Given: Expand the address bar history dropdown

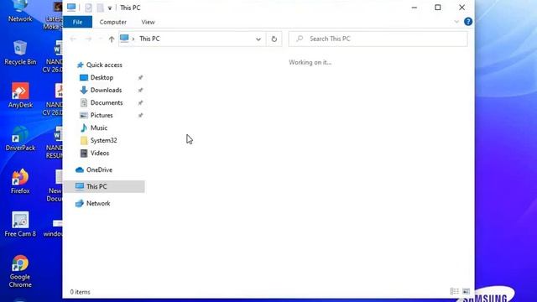Looking at the screenshot, I should click(x=258, y=39).
